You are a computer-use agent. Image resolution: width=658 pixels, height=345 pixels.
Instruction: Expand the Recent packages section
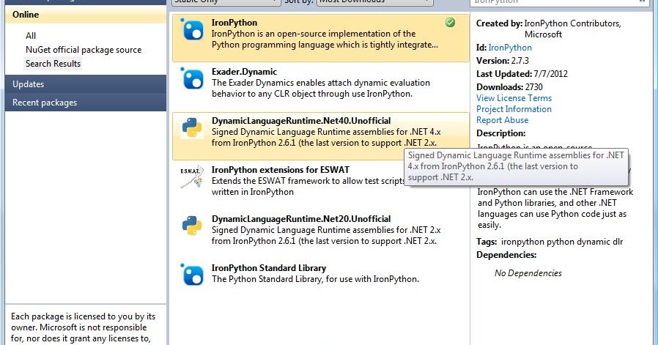click(x=86, y=103)
